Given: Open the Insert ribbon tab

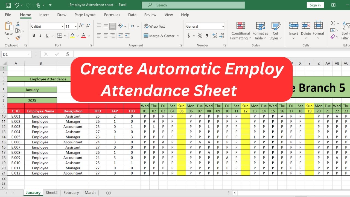Looking at the screenshot, I should [44, 15].
